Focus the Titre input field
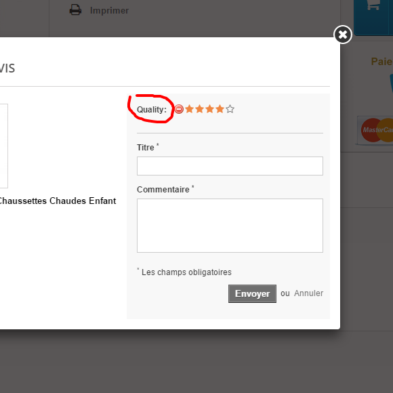Image resolution: width=393 pixels, height=393 pixels. pyautogui.click(x=230, y=166)
